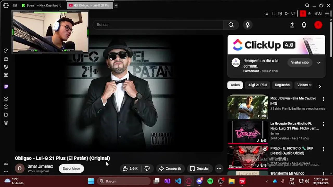Dislike the video with thumbs-down
The image size is (333, 187).
coord(147,169)
